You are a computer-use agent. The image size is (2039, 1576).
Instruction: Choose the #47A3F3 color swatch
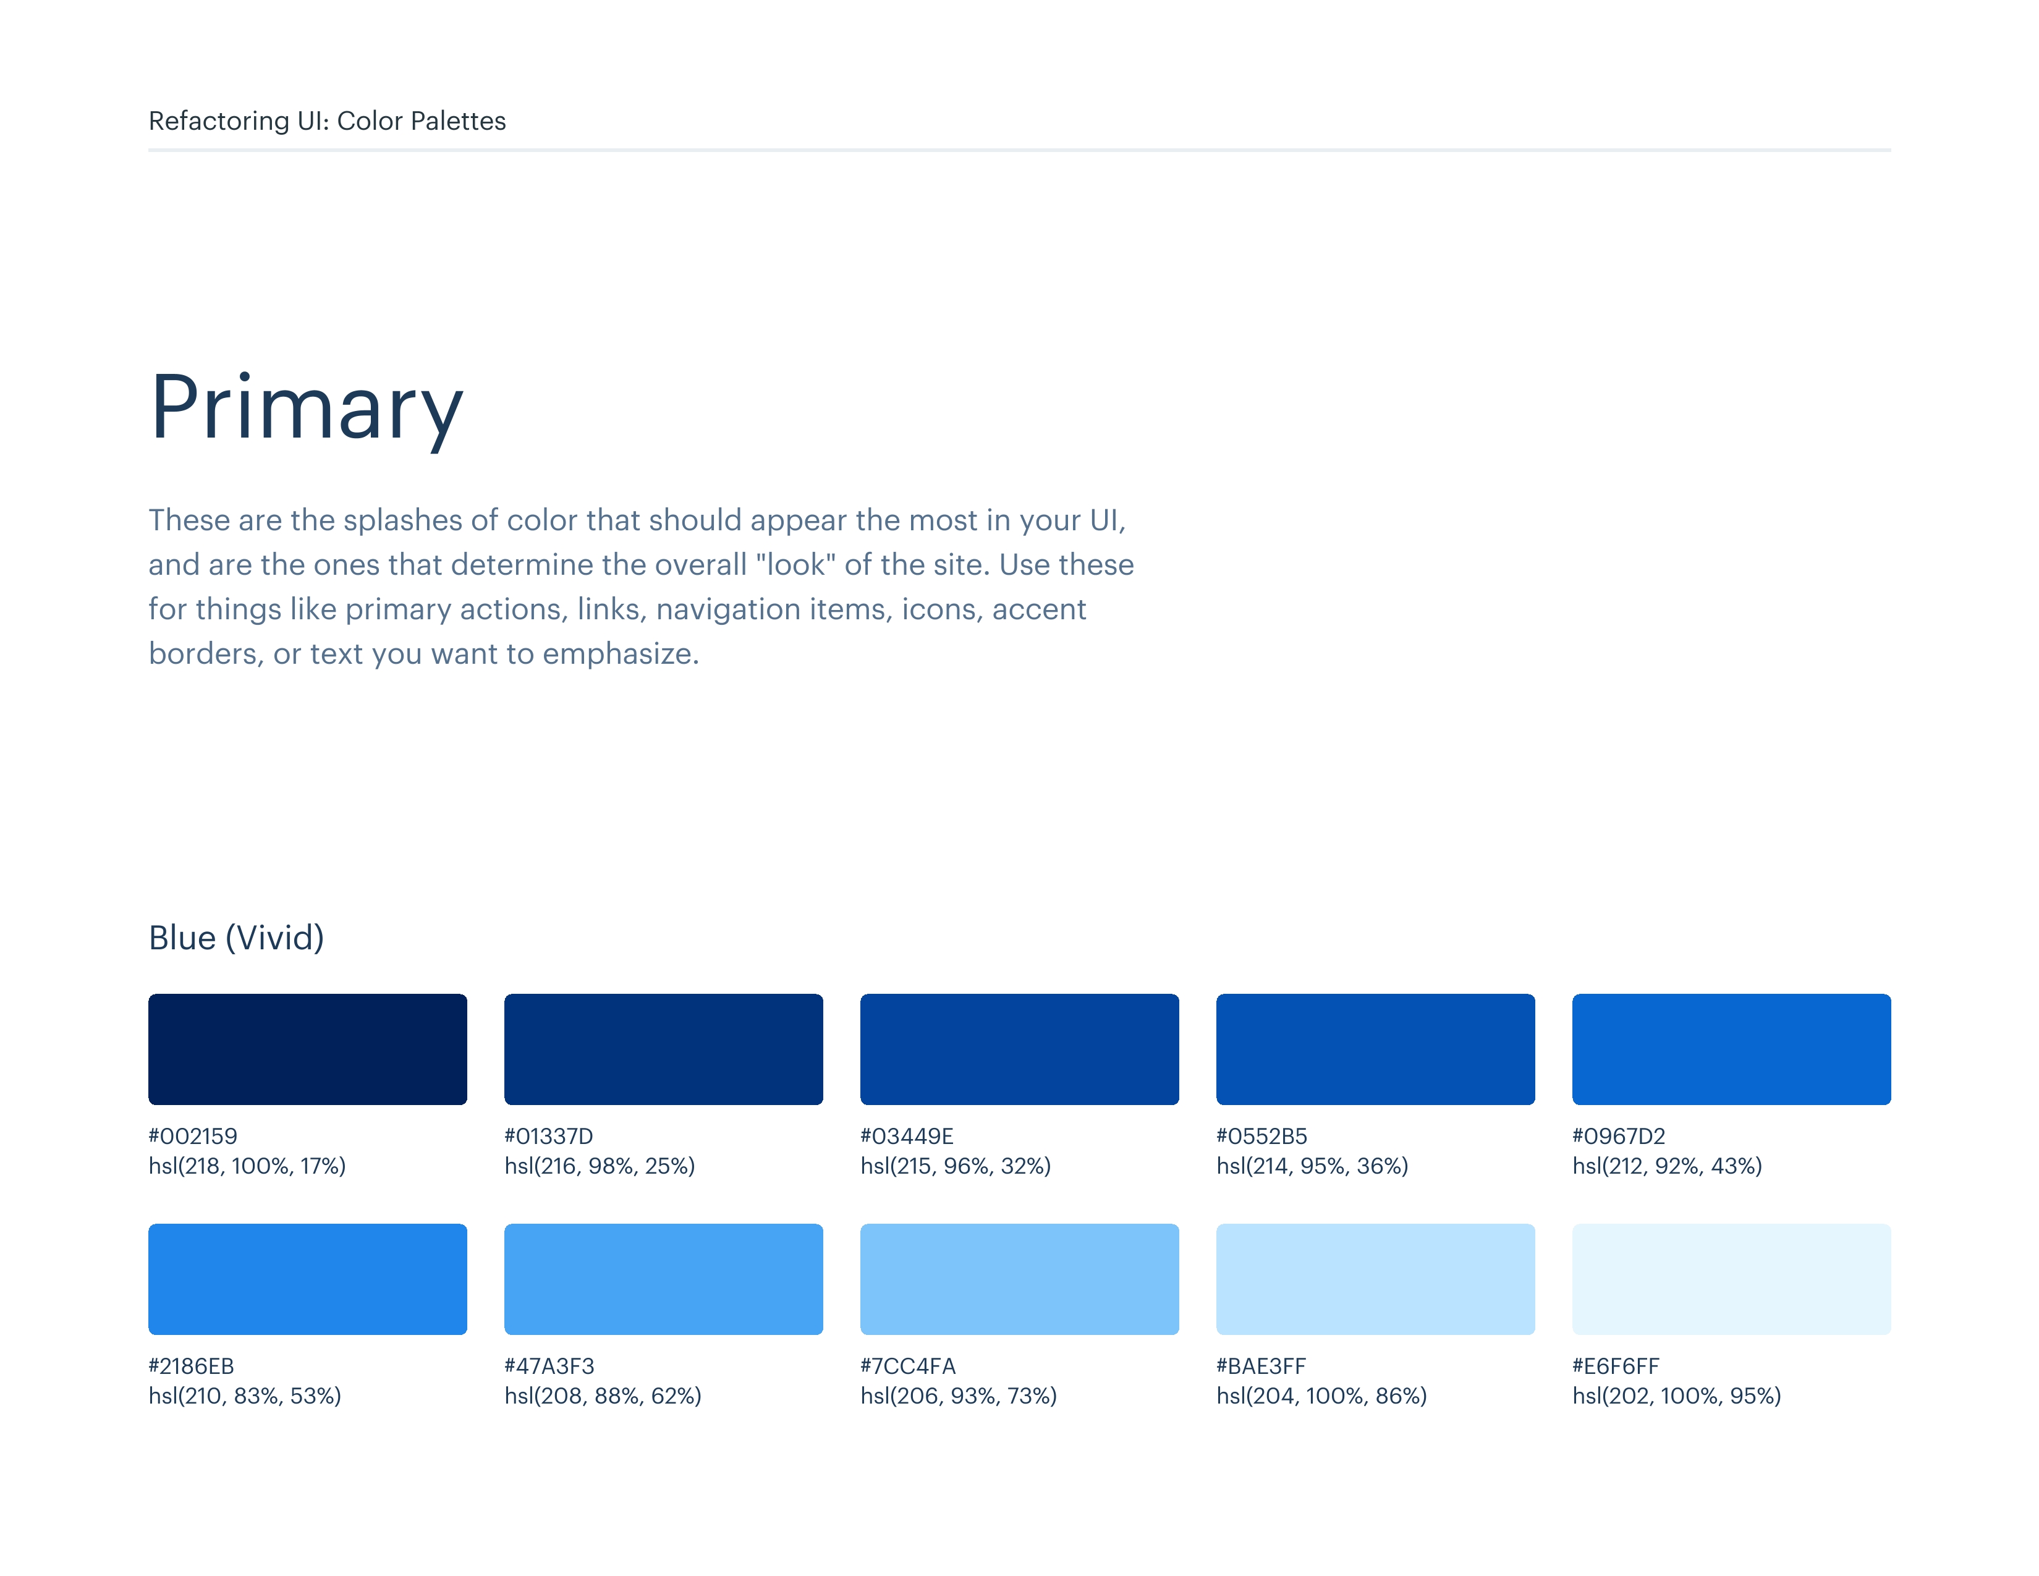click(663, 1278)
